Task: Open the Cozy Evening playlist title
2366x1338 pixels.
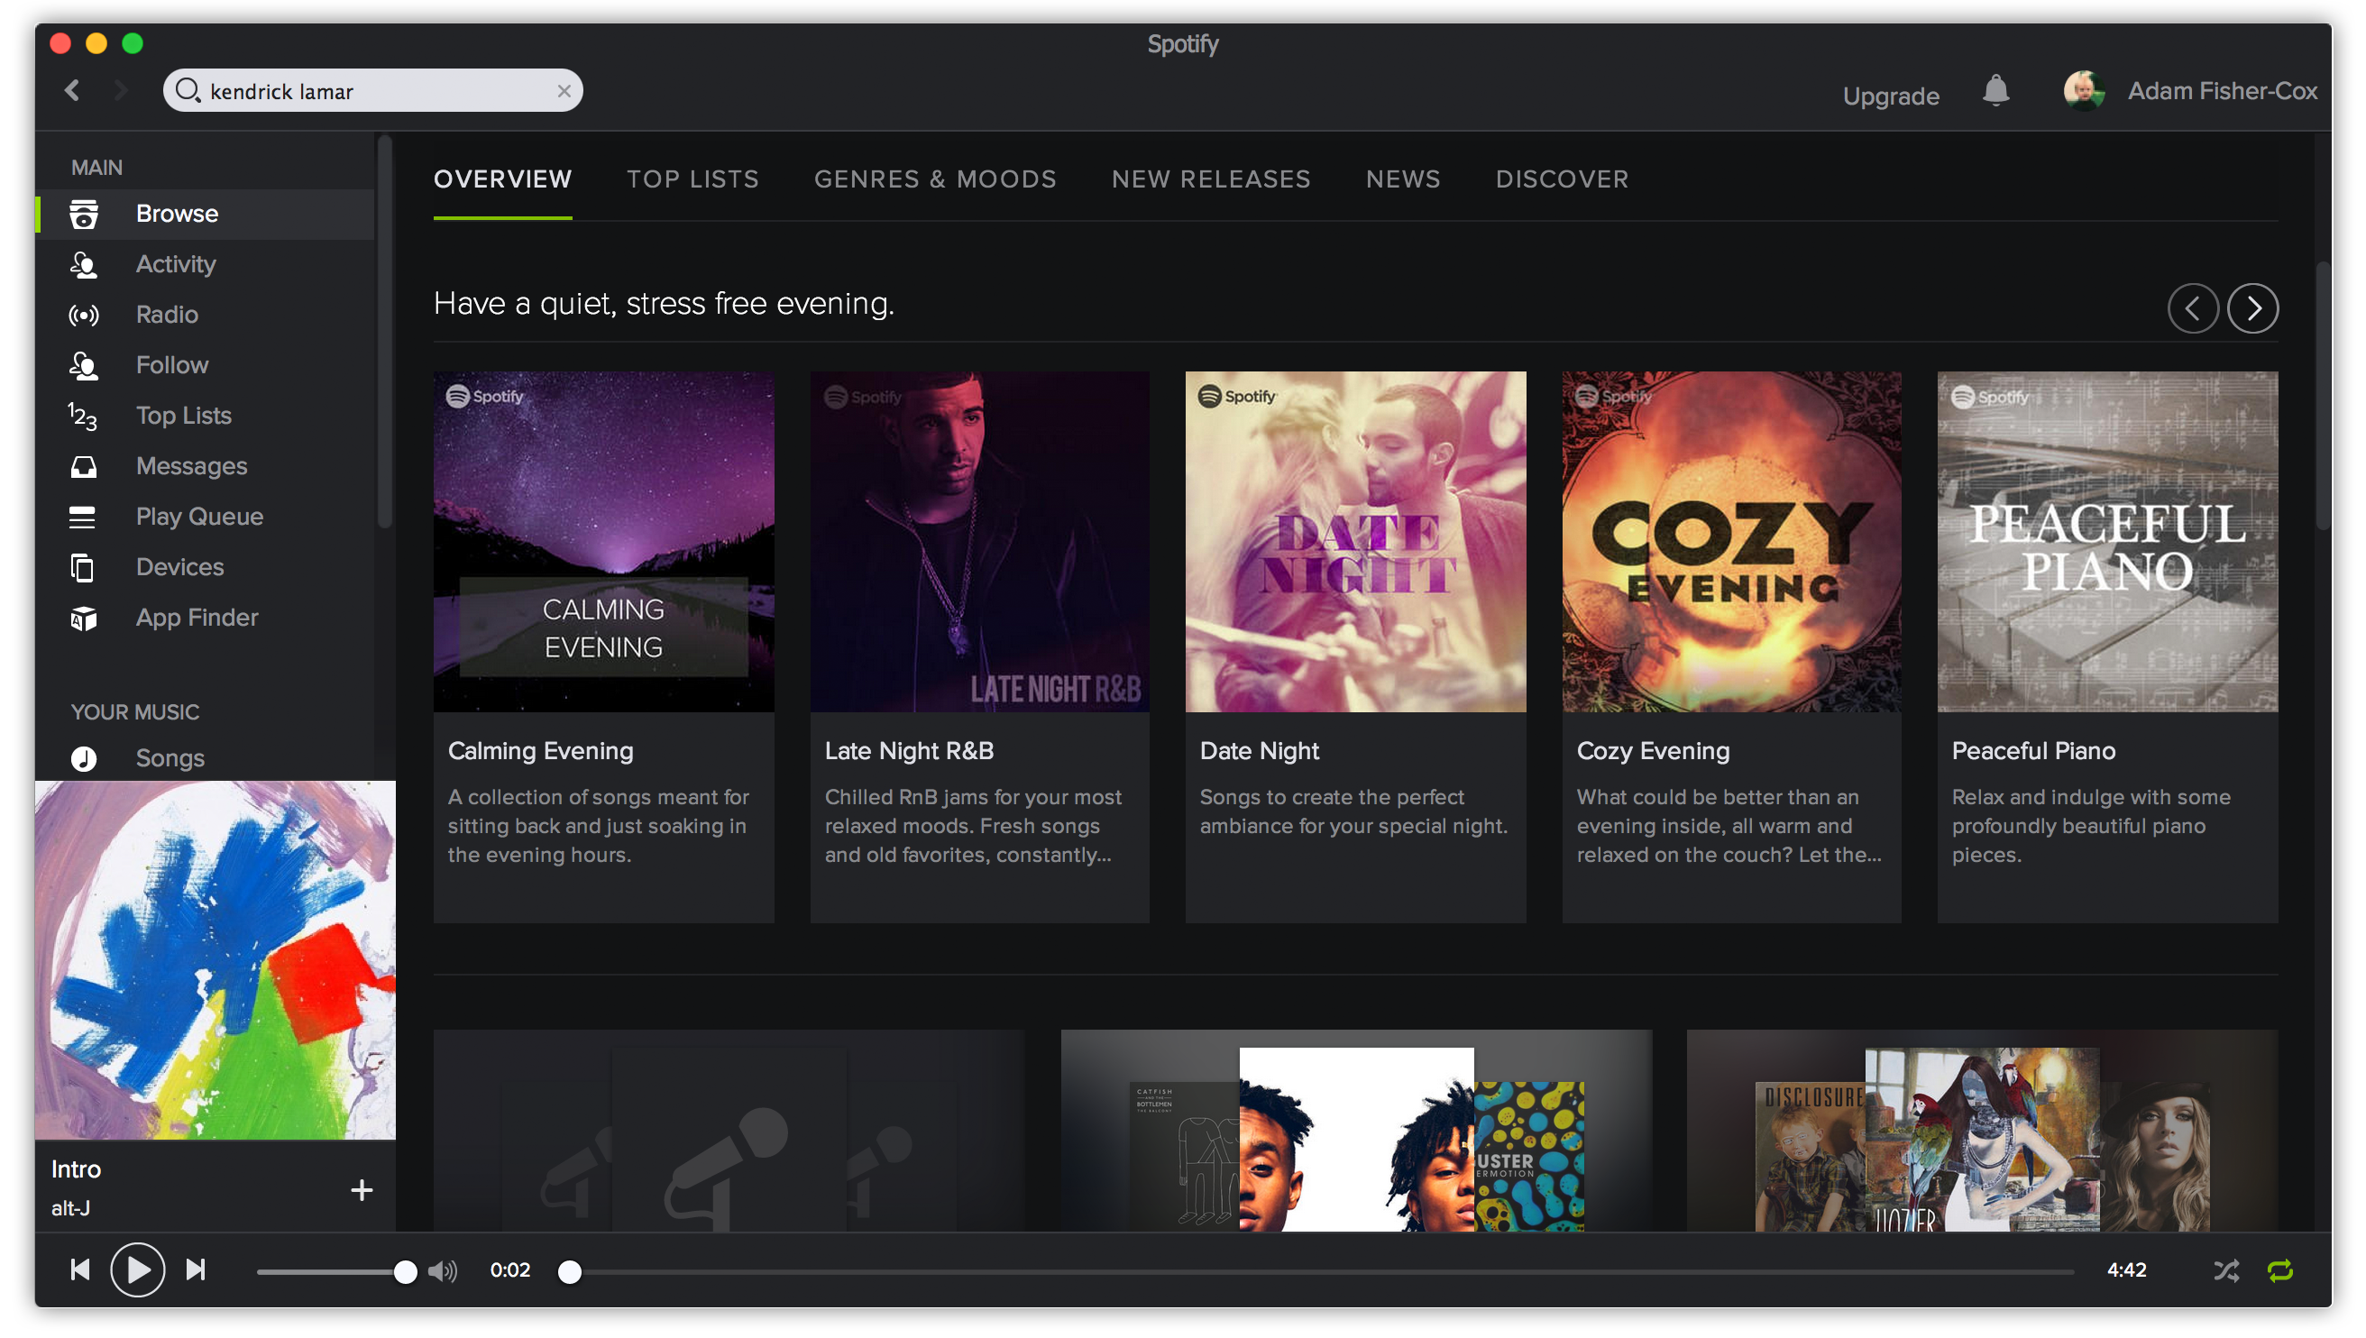Action: pyautogui.click(x=1653, y=751)
